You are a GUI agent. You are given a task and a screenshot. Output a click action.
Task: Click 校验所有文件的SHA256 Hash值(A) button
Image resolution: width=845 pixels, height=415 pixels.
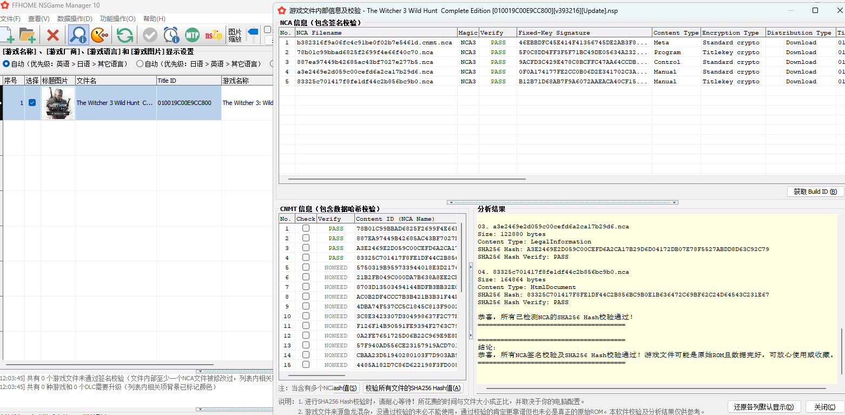click(413, 388)
